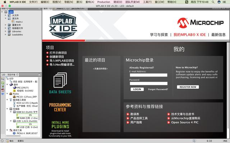Select the LED project icon in project tree
The height and width of the screenshot is (143, 230).
pos(6,12)
